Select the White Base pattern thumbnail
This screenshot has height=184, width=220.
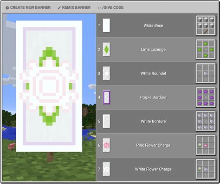pos(106,25)
